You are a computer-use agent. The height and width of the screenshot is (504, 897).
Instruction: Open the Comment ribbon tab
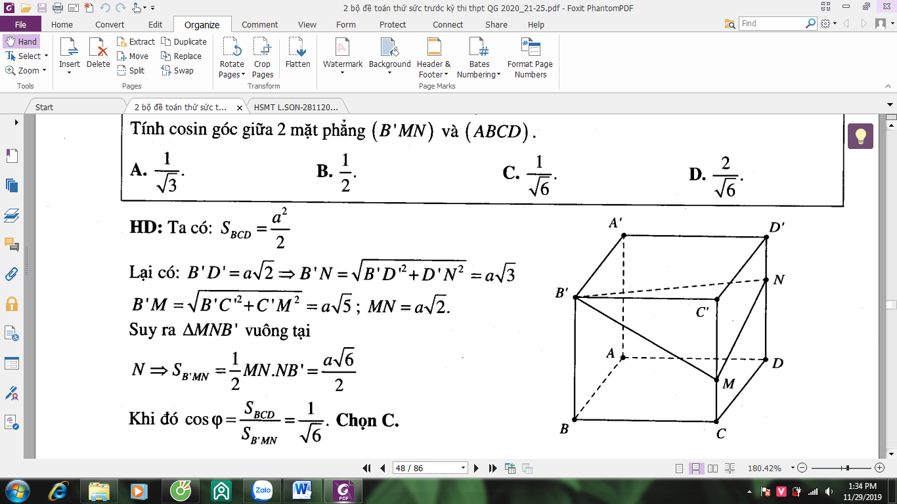(x=259, y=24)
